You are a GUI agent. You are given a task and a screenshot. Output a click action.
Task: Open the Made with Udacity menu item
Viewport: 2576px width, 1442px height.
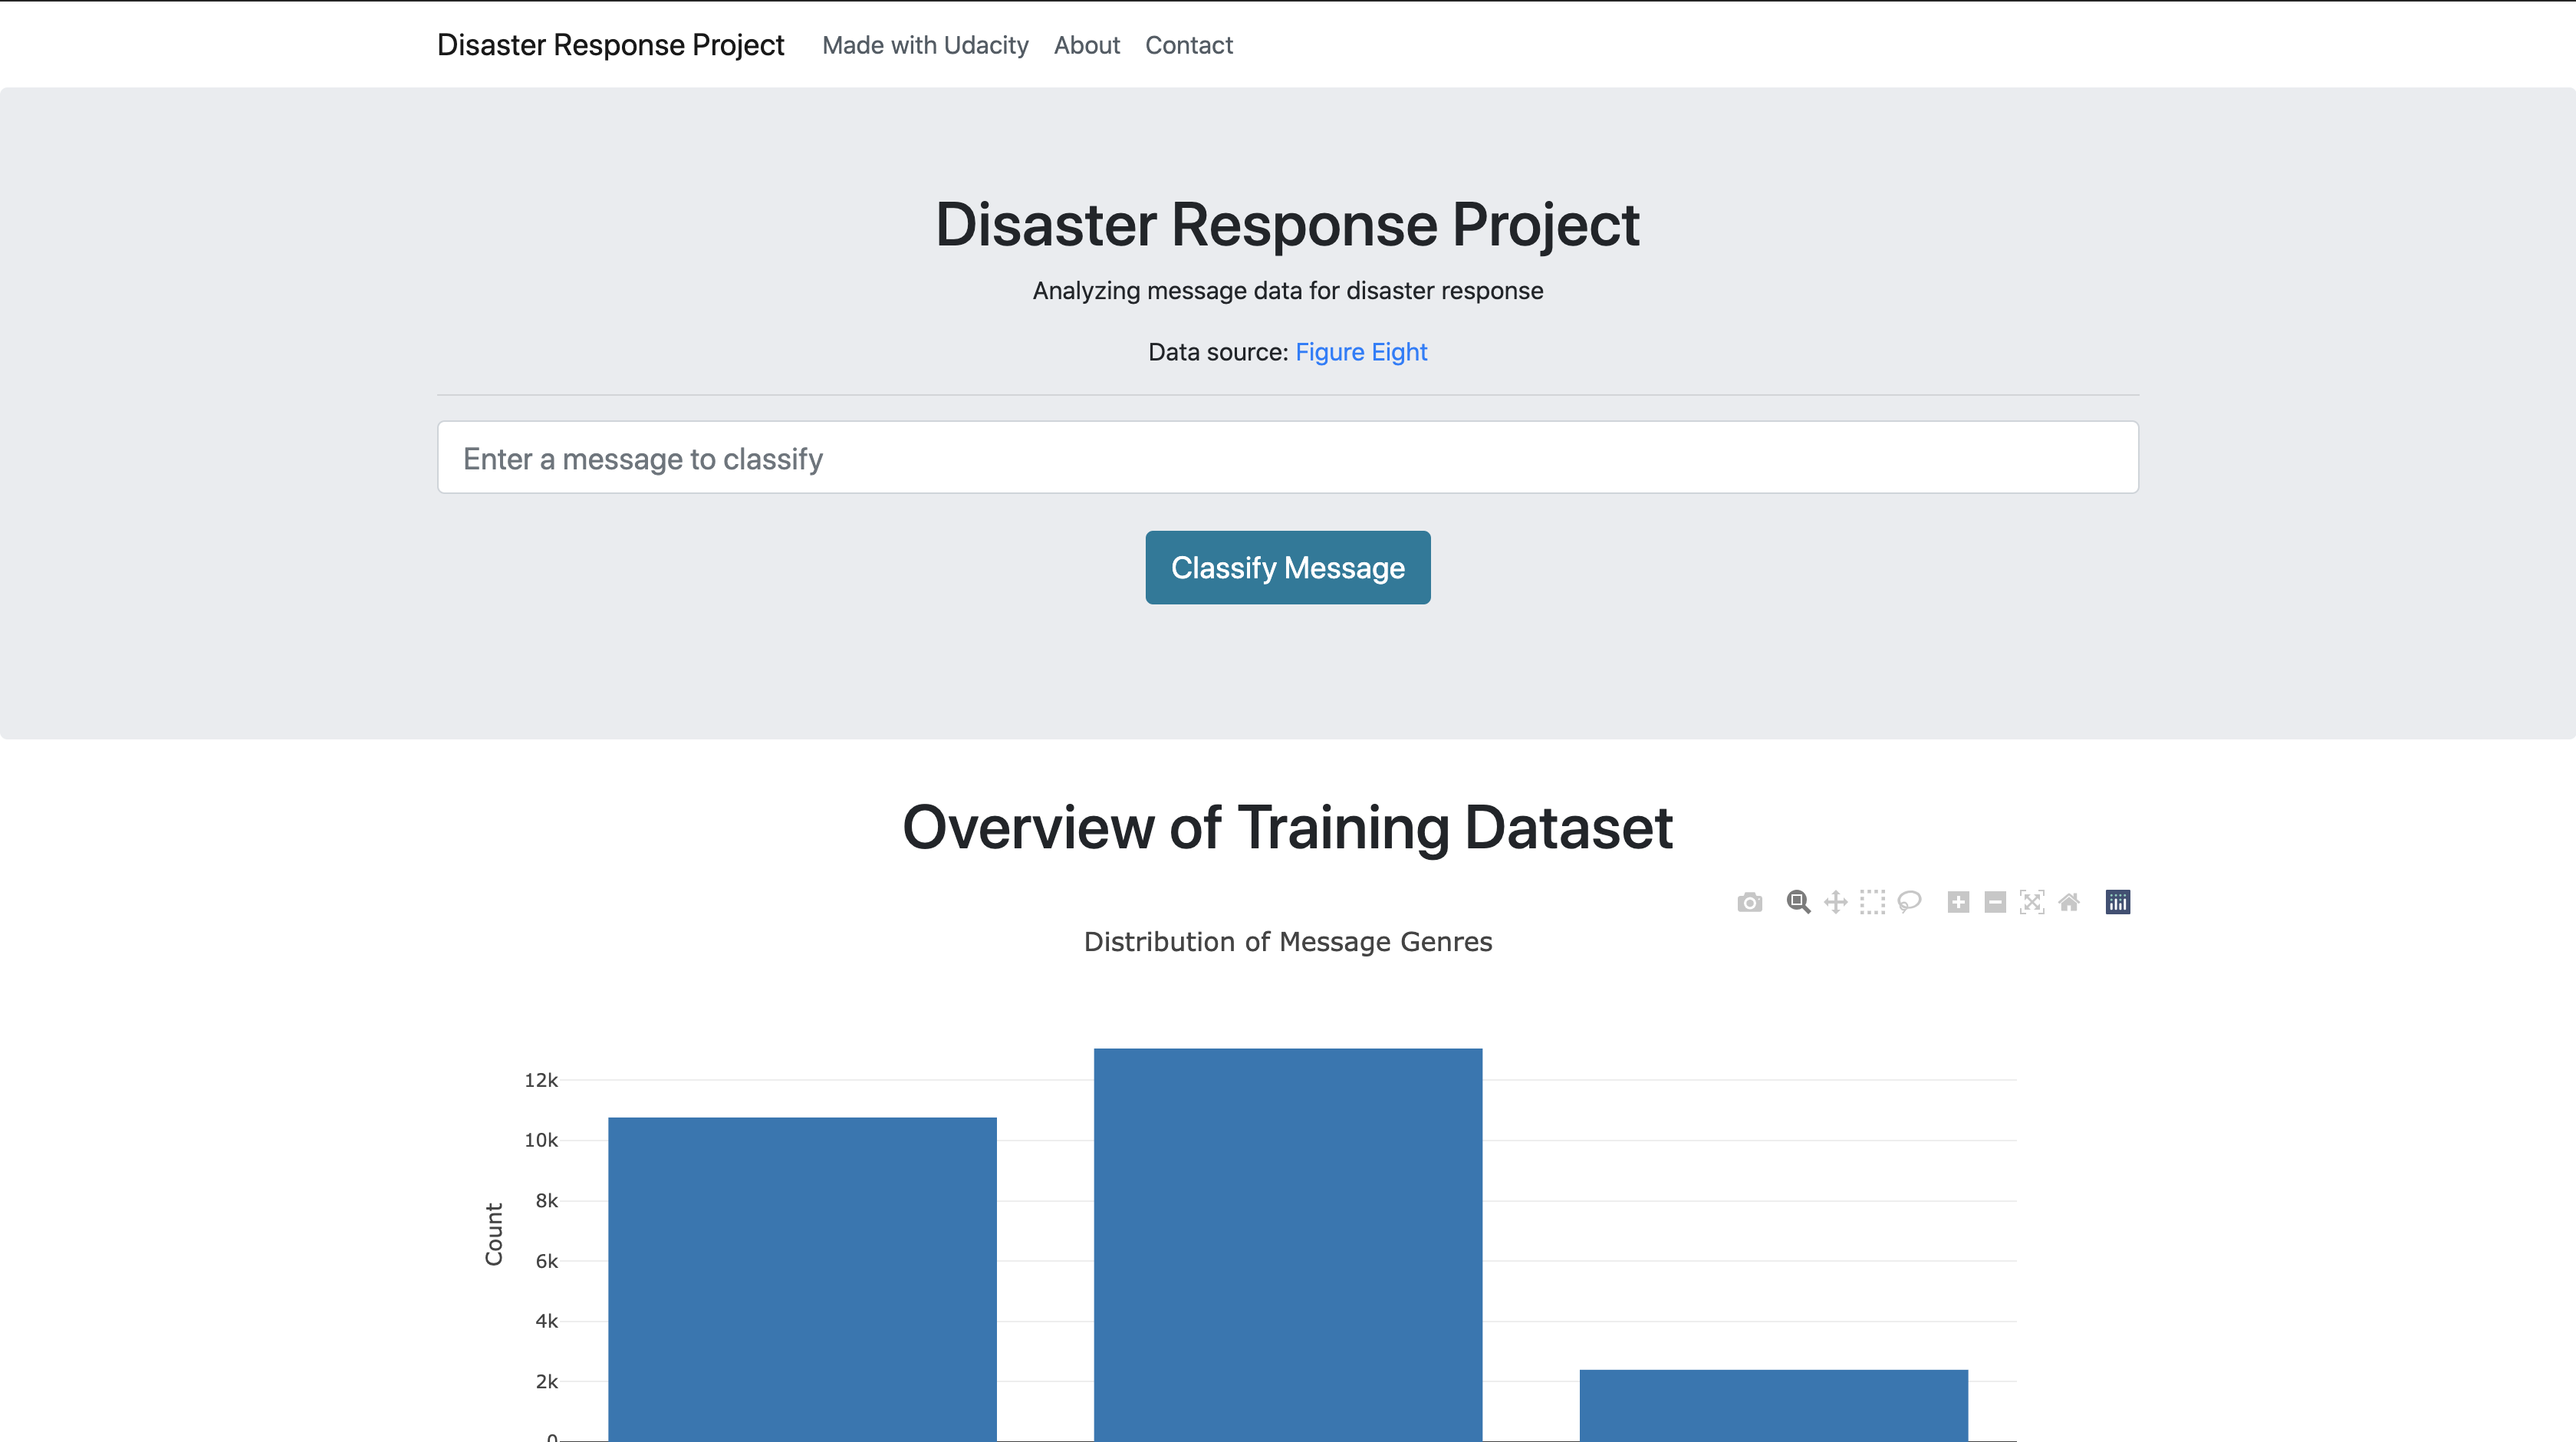pos(925,45)
